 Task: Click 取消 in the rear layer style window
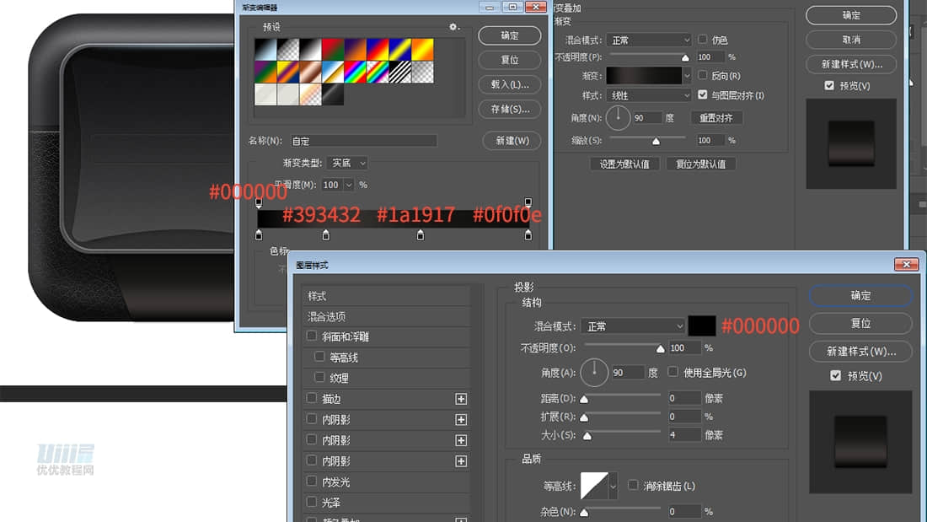click(x=851, y=40)
